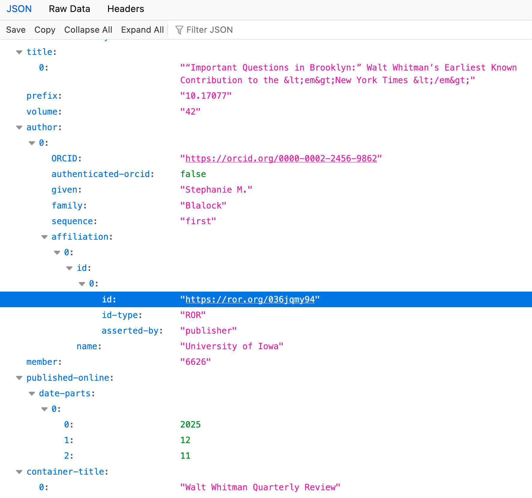The image size is (532, 498).
Task: Open the ORCID link for Stephanie Blalock
Action: 281,158
